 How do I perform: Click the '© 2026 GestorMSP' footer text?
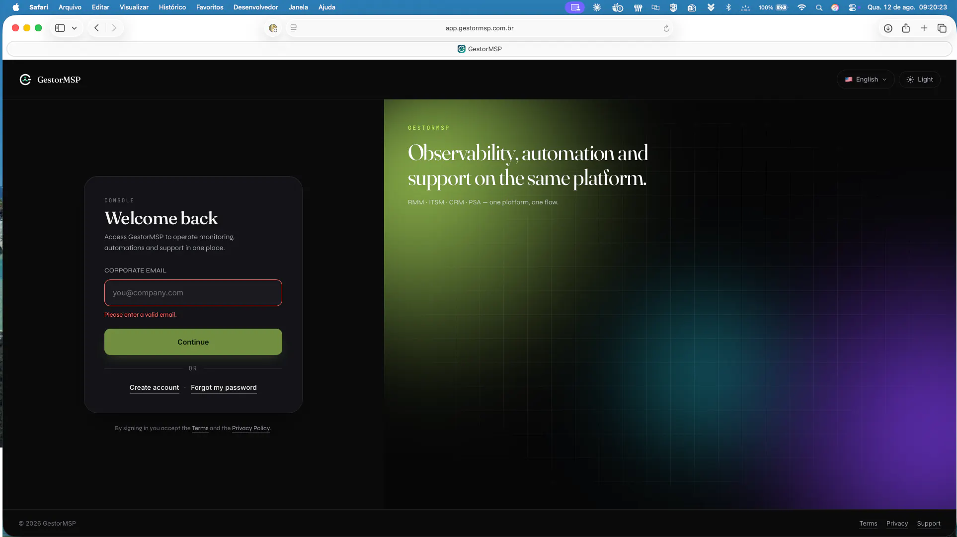[x=47, y=524]
